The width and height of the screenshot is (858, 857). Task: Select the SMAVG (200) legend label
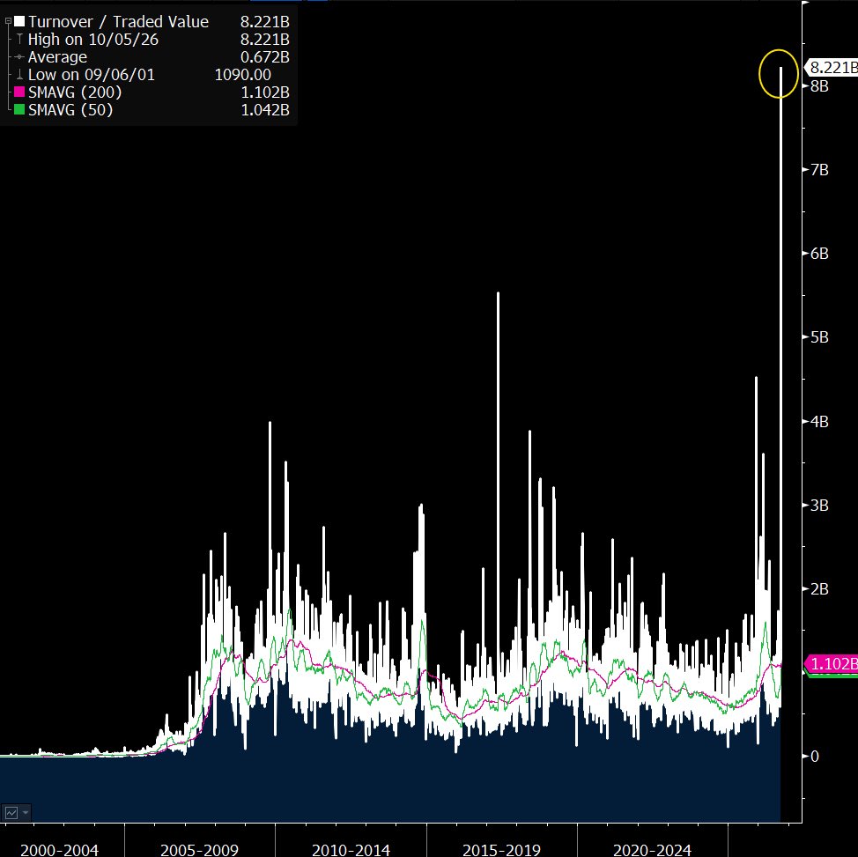tap(75, 92)
